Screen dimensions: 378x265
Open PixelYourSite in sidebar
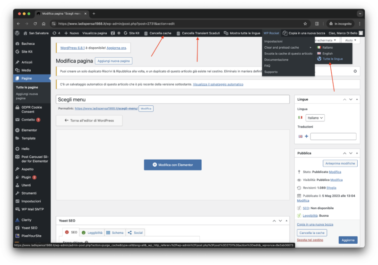[31, 236]
